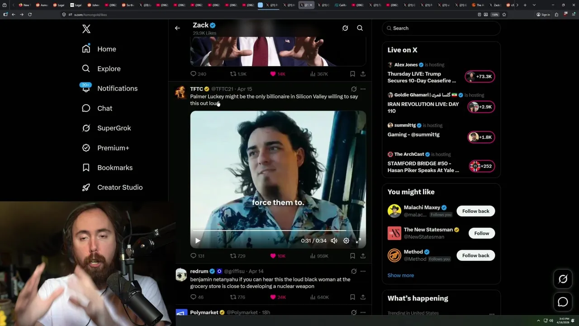The height and width of the screenshot is (326, 579).
Task: Follow back Malachi Maxey
Action: pyautogui.click(x=475, y=211)
